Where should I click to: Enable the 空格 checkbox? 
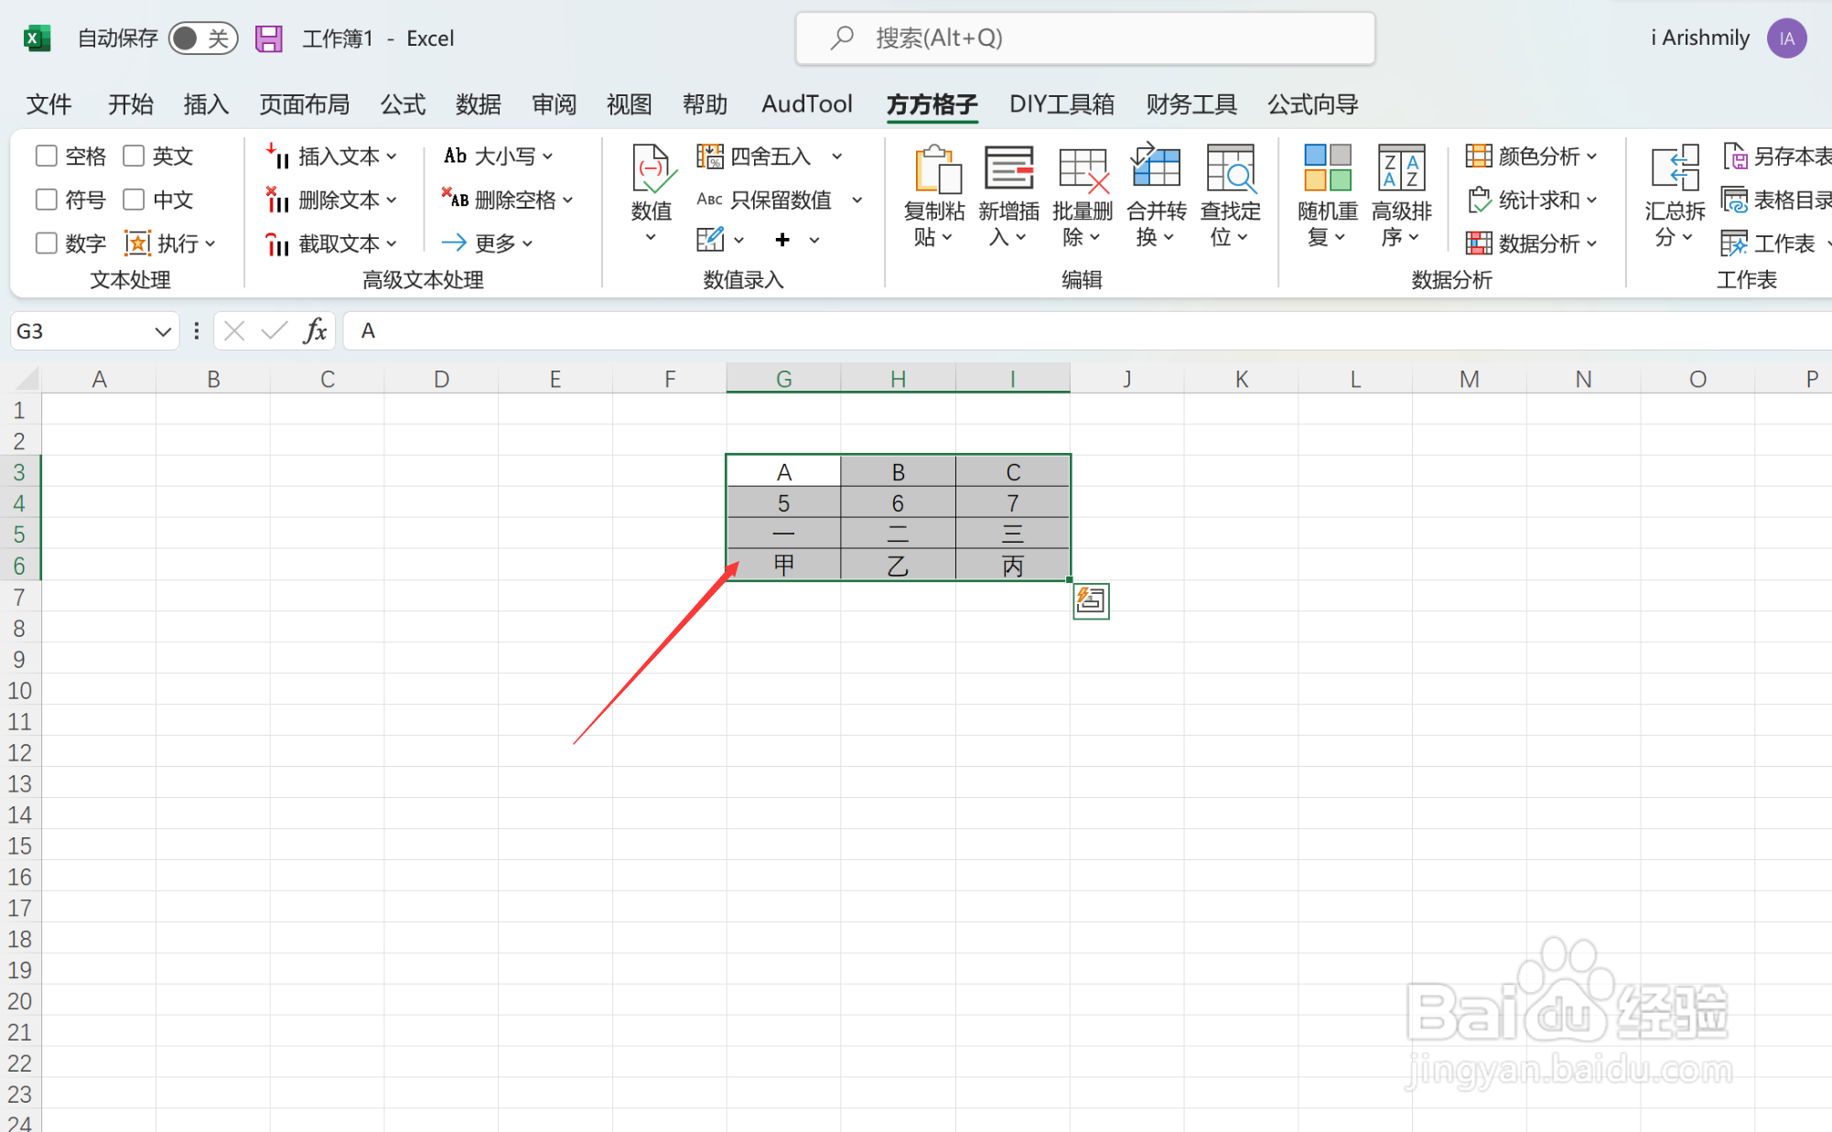[x=46, y=156]
